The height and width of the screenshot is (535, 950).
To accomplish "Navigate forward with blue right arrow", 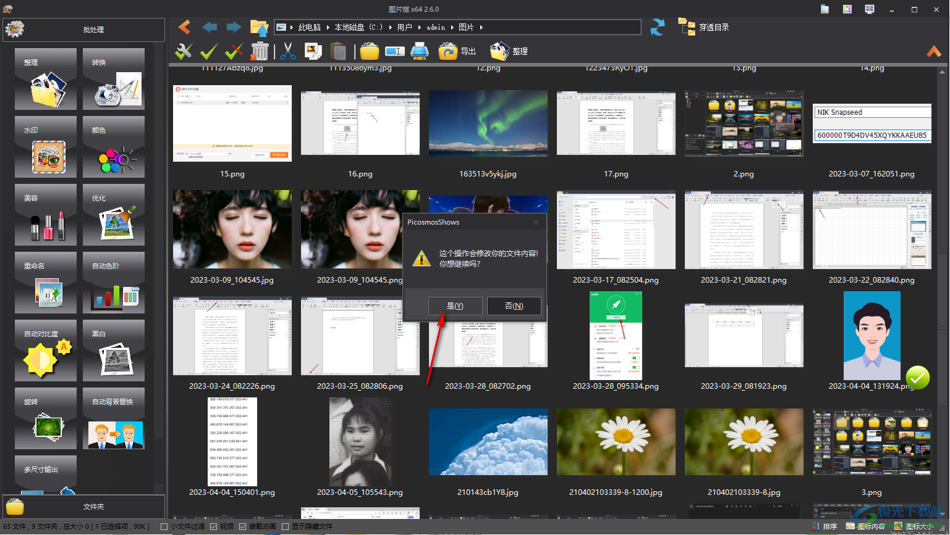I will coord(234,27).
